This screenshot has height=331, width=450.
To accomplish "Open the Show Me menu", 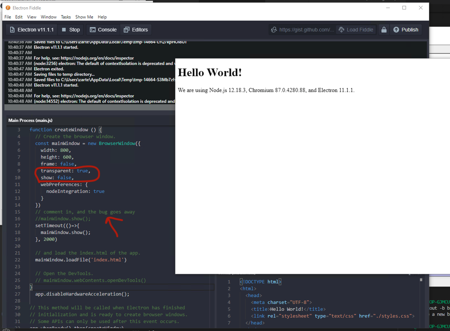I will click(84, 17).
